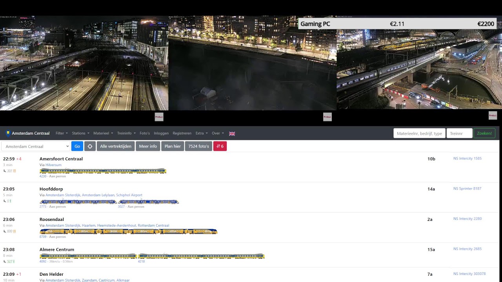This screenshot has height=282, width=502.
Task: Open the NS Intercity 2685 link
Action: (467, 249)
